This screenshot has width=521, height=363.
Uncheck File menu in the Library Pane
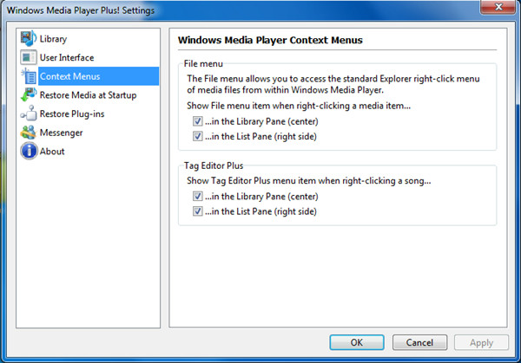tap(198, 121)
